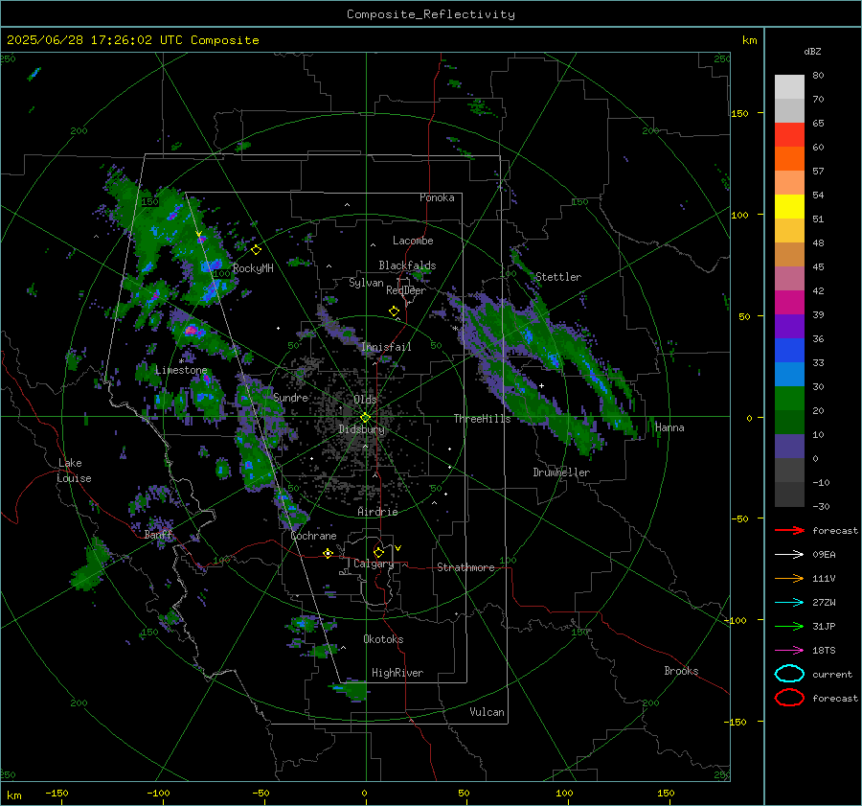Click the yellow diamond marker beside RockyMH

[x=256, y=250]
